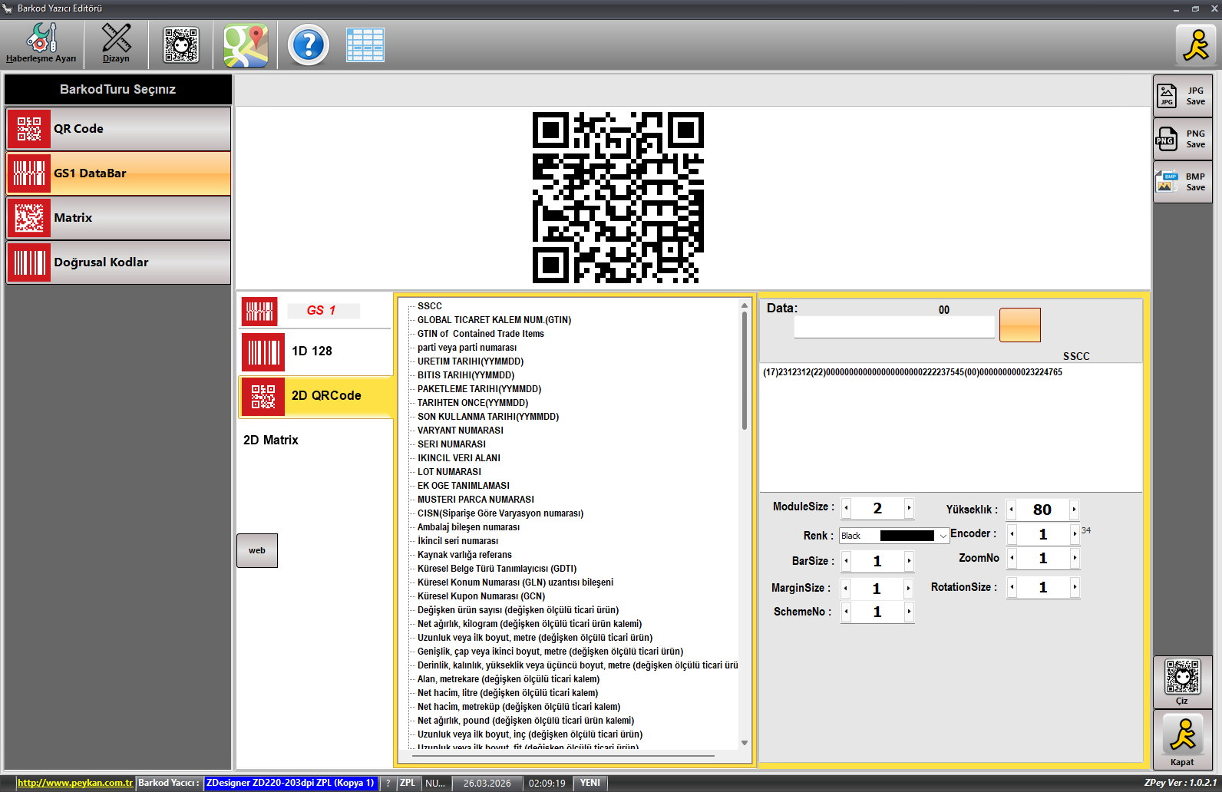The height and width of the screenshot is (792, 1222).
Task: Open Haberleşme Ayarı communication settings
Action: tap(41, 44)
